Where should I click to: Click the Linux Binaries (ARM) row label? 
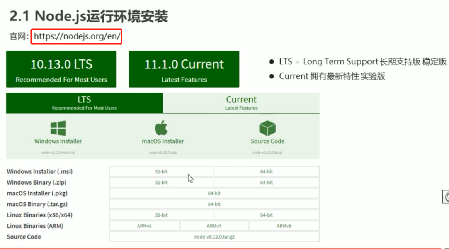35,226
